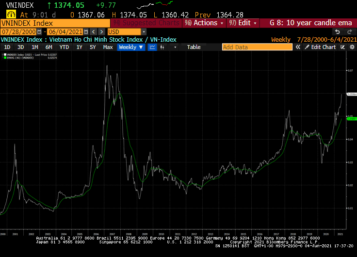357x257 pixels.
Task: Click the white VNINDEX Index legend swatch
Action: coord(5,55)
